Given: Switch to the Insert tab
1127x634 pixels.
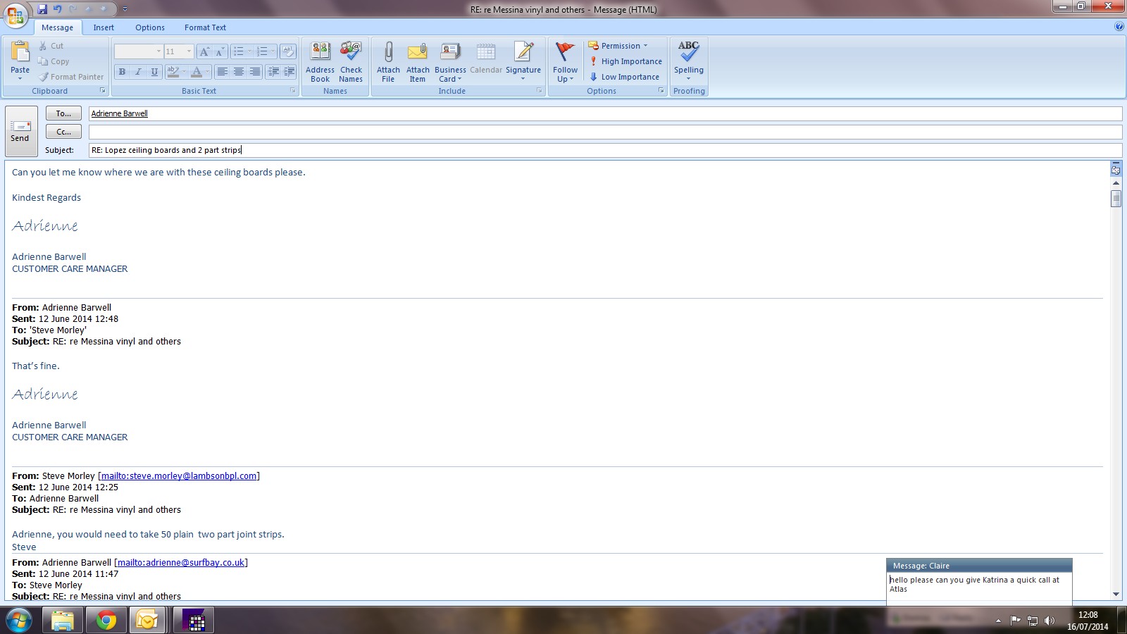Looking at the screenshot, I should pos(104,27).
